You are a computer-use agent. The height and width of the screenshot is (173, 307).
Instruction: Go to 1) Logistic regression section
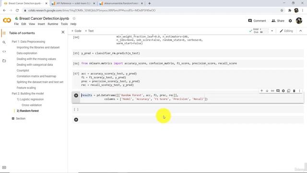(30, 99)
